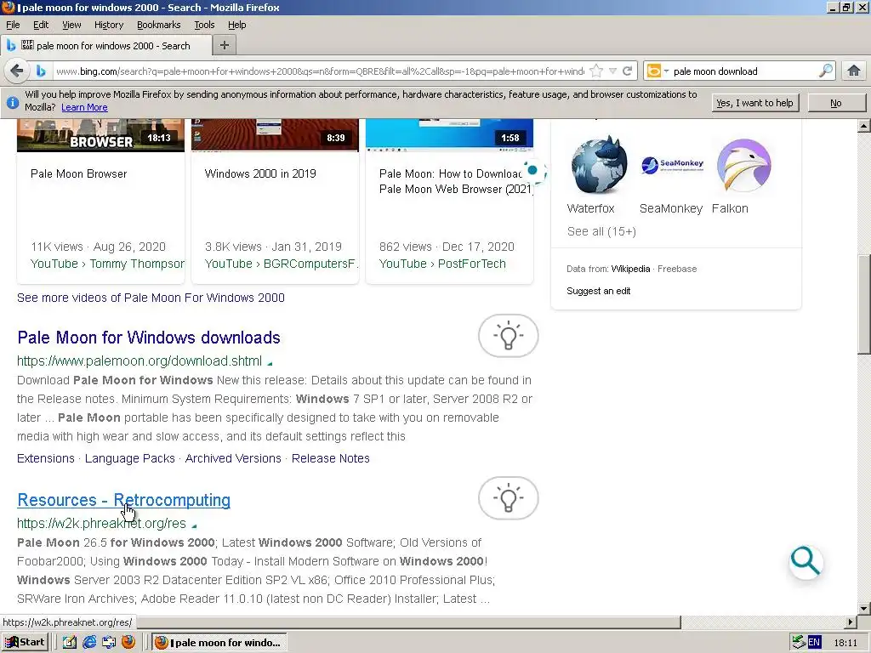Launch Internet Explorer from quick launch

click(88, 642)
